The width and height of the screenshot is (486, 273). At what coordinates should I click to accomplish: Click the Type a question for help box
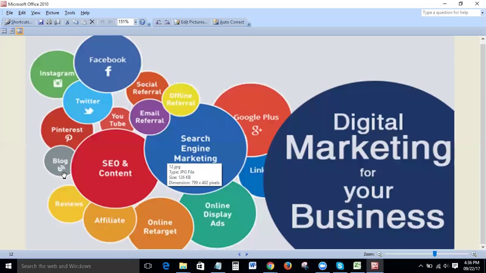tap(451, 13)
